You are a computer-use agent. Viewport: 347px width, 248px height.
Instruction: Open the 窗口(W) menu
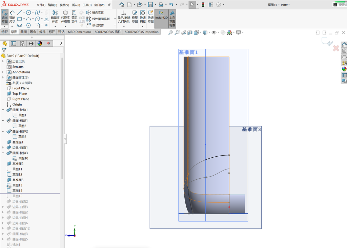click(99, 5)
